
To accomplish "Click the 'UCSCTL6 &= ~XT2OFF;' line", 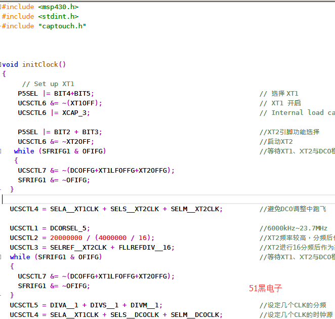I will tap(56, 142).
